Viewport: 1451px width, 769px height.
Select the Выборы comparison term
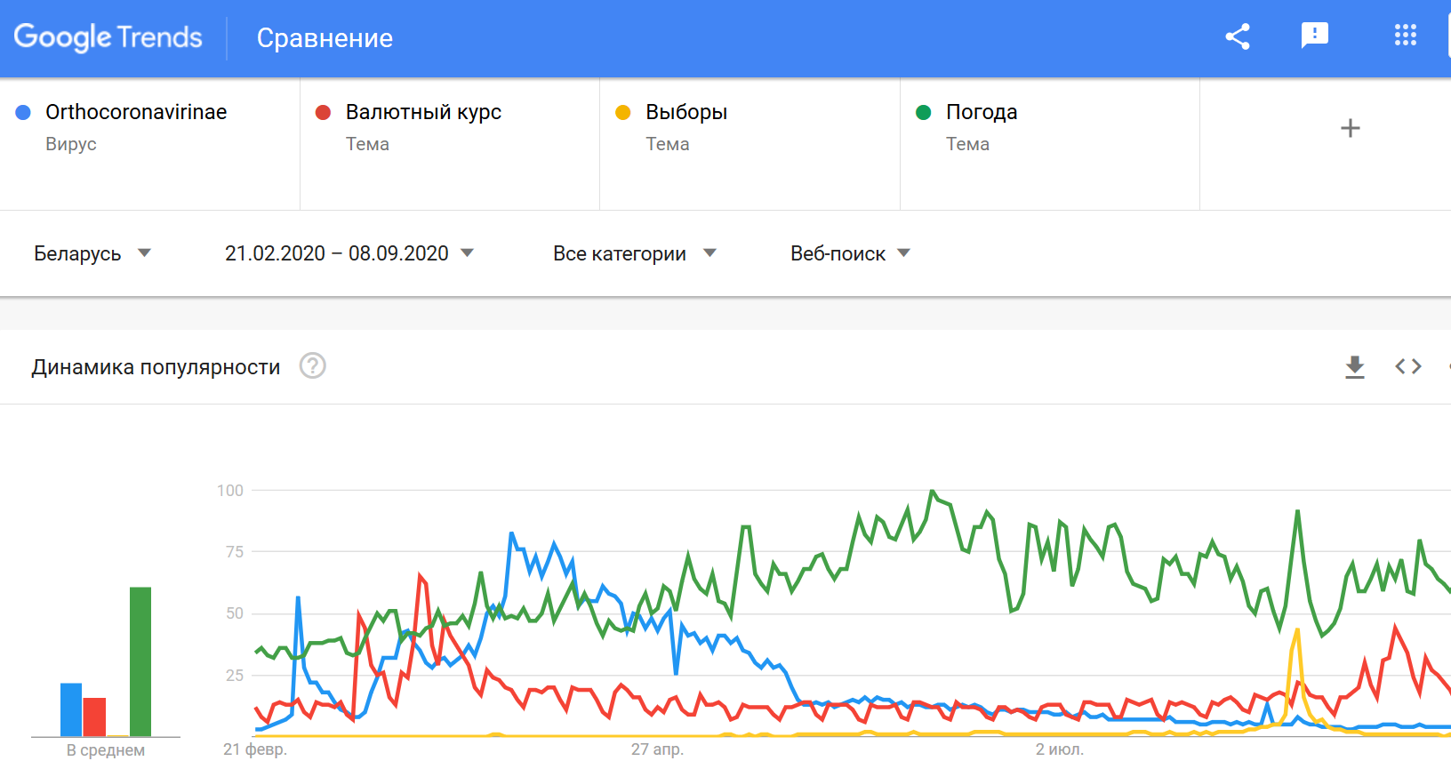pyautogui.click(x=686, y=112)
